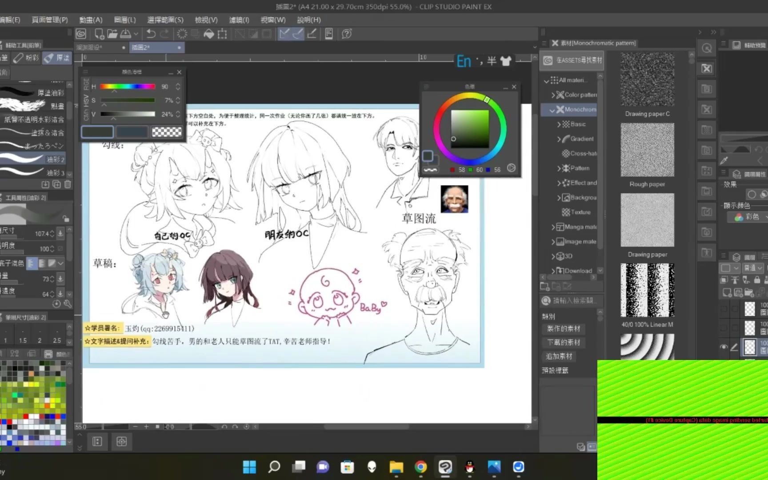Activate scale and rotate transform icon
This screenshot has height=480, width=768.
point(222,34)
